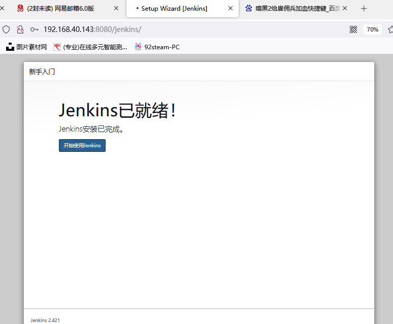Click the Jenkins安装已完成。 text

point(91,129)
